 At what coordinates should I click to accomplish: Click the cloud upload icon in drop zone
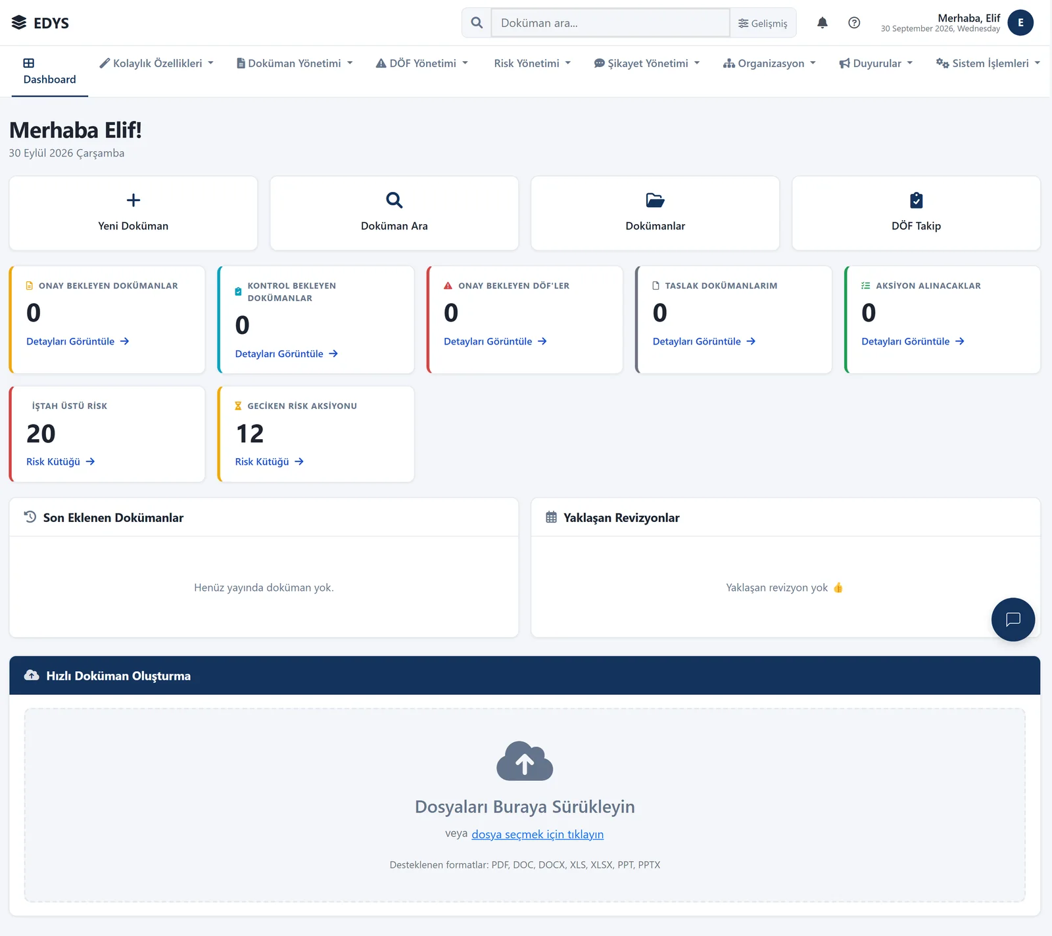[525, 761]
